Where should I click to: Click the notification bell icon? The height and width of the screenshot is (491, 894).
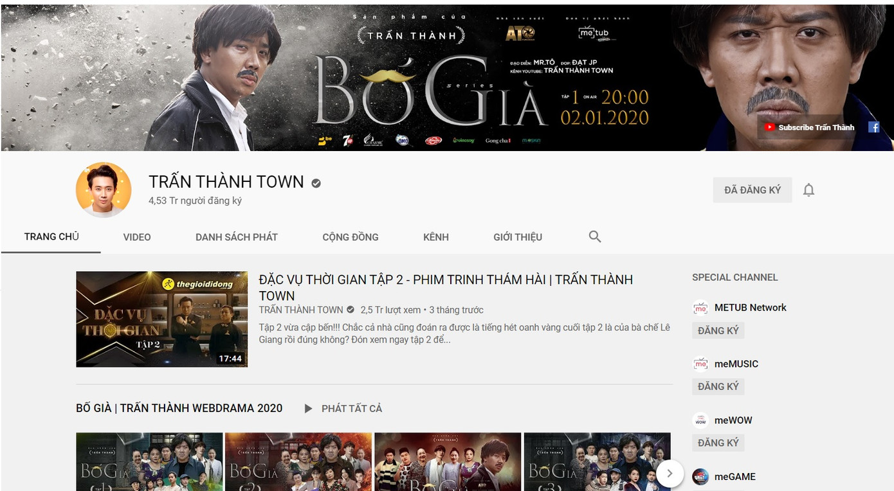click(808, 190)
